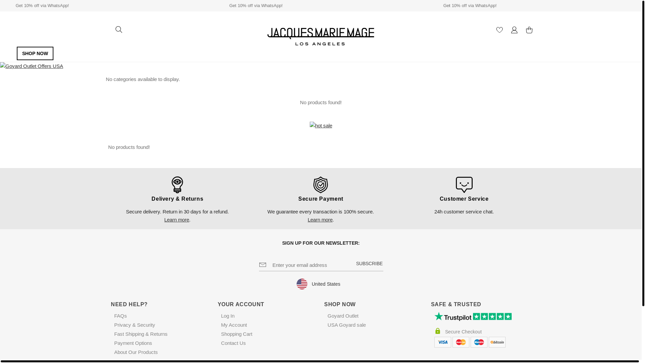
Task: Click the newsletter envelope icon
Action: pyautogui.click(x=263, y=265)
